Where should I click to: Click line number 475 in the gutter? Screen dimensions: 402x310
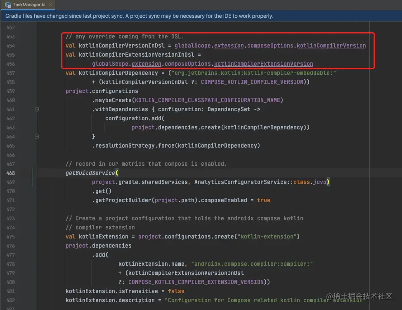pyautogui.click(x=10, y=237)
